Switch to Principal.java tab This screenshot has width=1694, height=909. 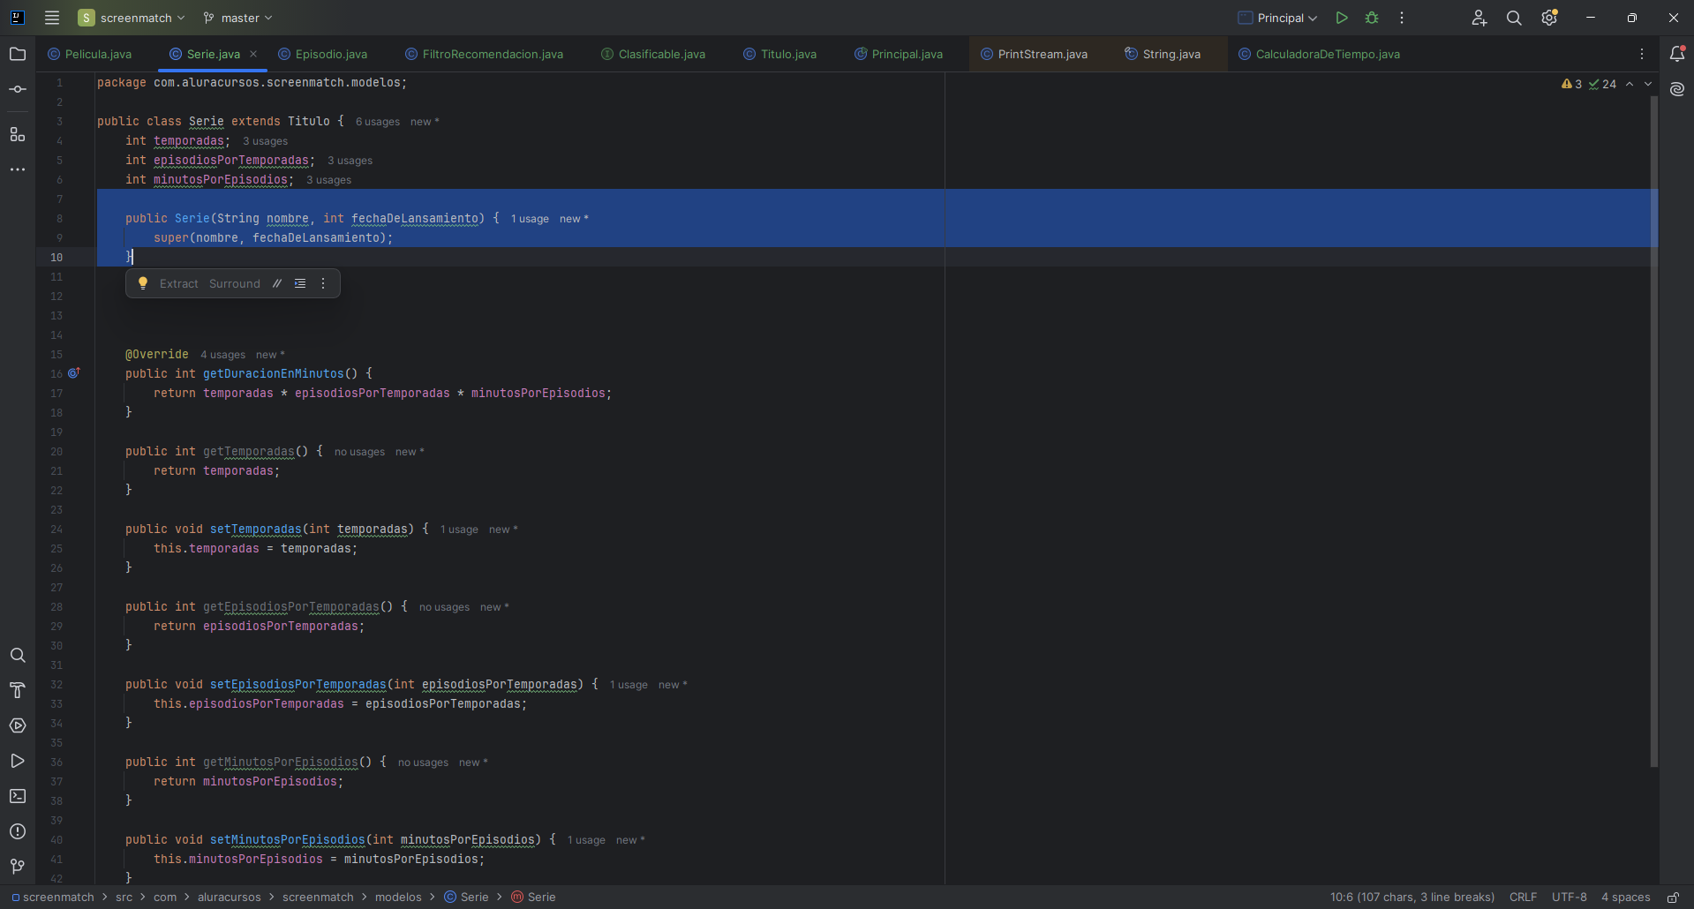899,54
